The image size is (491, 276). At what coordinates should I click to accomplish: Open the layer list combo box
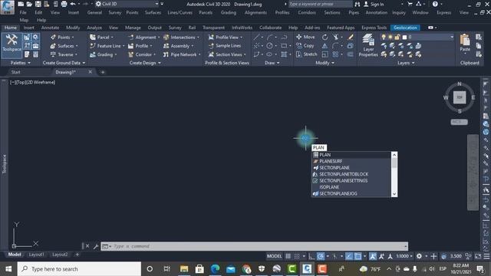(417, 37)
